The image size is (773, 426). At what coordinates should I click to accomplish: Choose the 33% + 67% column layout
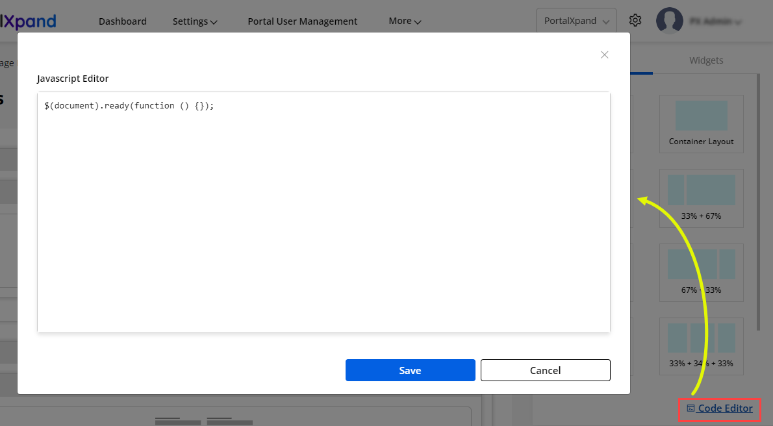(701, 198)
